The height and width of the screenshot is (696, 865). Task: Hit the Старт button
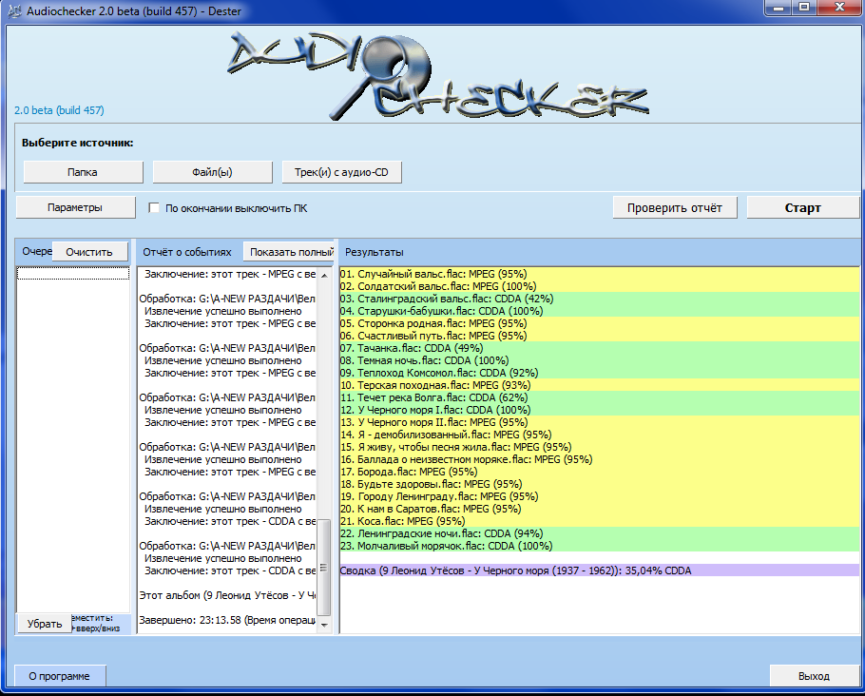[802, 207]
